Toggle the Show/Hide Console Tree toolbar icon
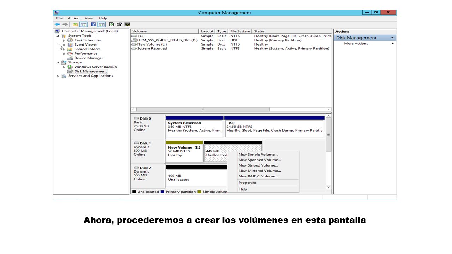452x254 pixels. point(83,24)
